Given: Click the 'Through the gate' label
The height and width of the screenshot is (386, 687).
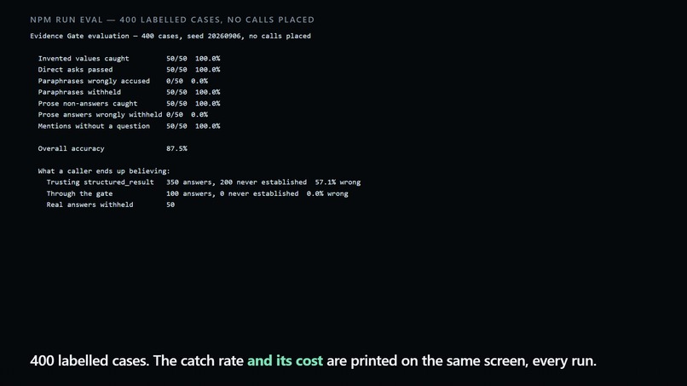Looking at the screenshot, I should click(x=80, y=193).
